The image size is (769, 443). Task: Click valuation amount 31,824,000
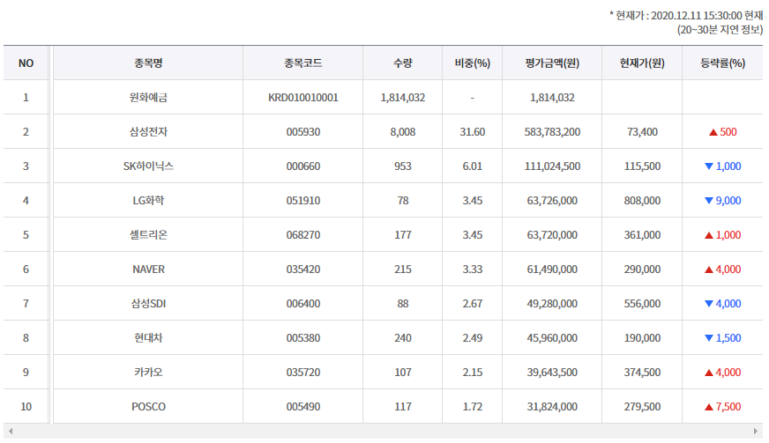tap(552, 406)
